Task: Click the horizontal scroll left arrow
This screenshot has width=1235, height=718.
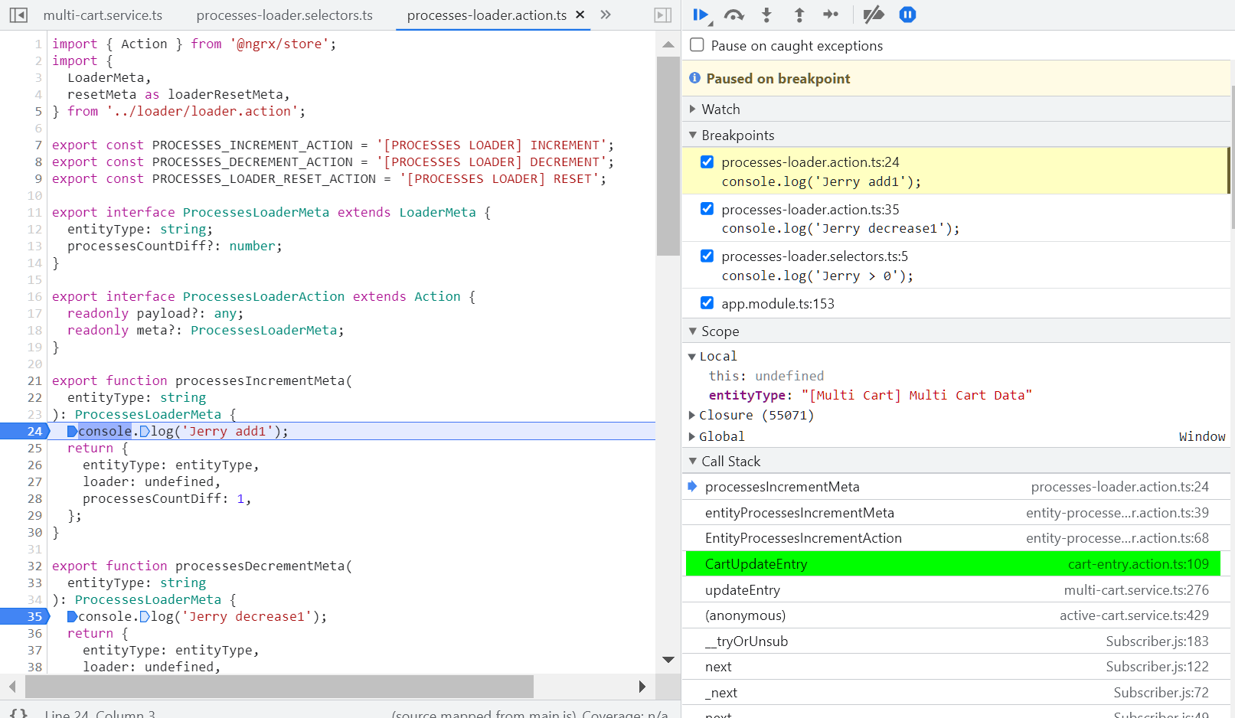Action: pos(11,687)
